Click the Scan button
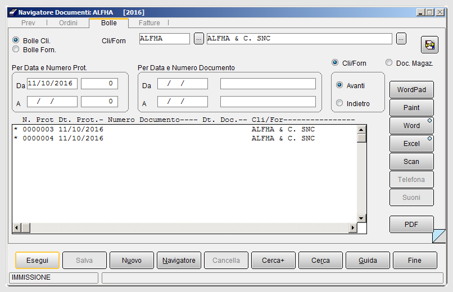The width and height of the screenshot is (453, 292). [411, 162]
